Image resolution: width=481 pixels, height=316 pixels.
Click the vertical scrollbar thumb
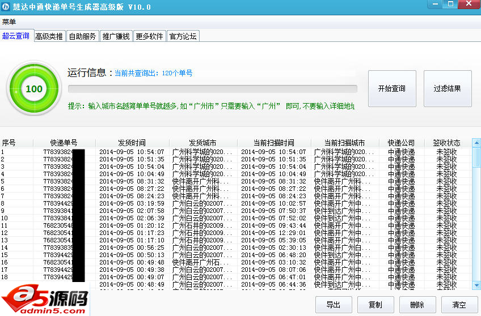coord(476,157)
